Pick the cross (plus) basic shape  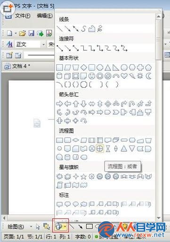point(140,67)
